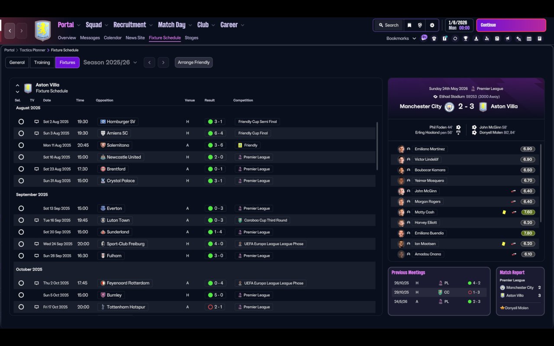Image resolution: width=554 pixels, height=346 pixels.
Task: Click Emiliano Buendia's 7.80 rating
Action: click(528, 233)
